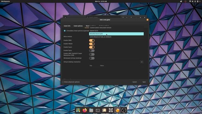
Task: Open OBS Studio from the dock
Action: pos(124,110)
